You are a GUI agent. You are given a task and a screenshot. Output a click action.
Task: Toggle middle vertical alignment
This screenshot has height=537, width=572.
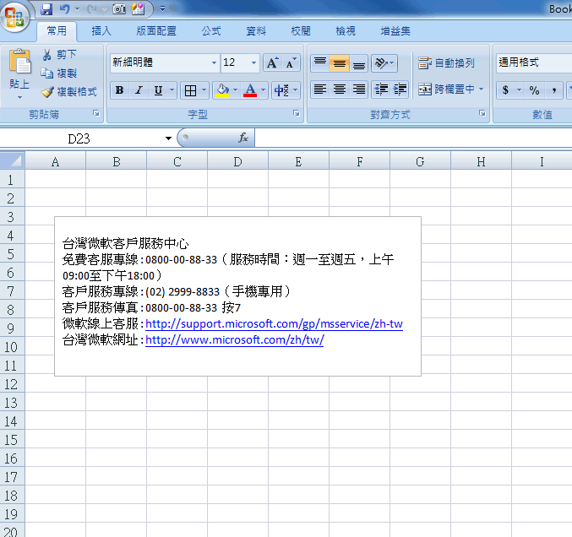340,62
